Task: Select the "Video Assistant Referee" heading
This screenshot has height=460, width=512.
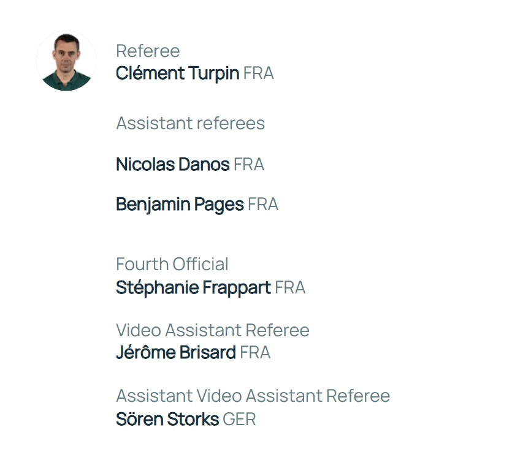Action: (212, 330)
